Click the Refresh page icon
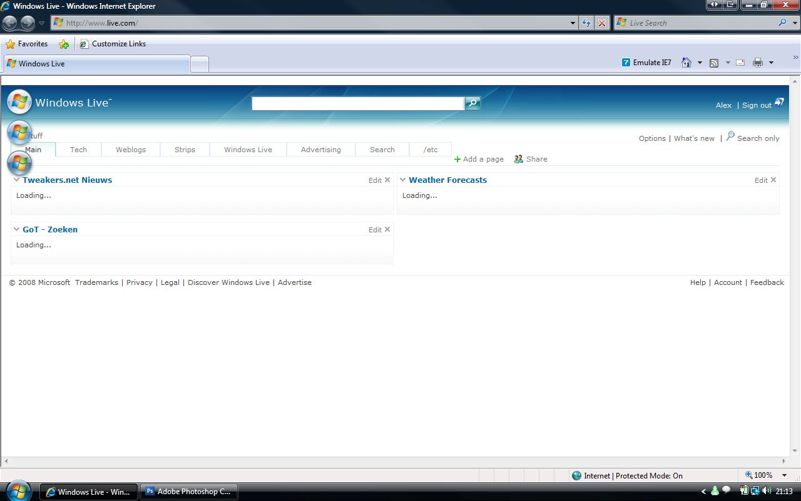The image size is (801, 501). (586, 23)
